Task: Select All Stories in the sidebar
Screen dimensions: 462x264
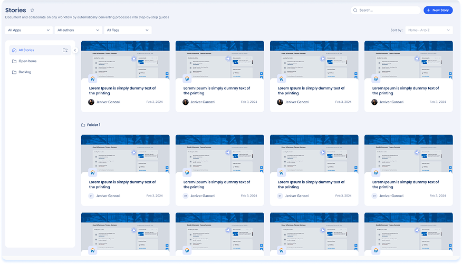Action: pyautogui.click(x=26, y=50)
